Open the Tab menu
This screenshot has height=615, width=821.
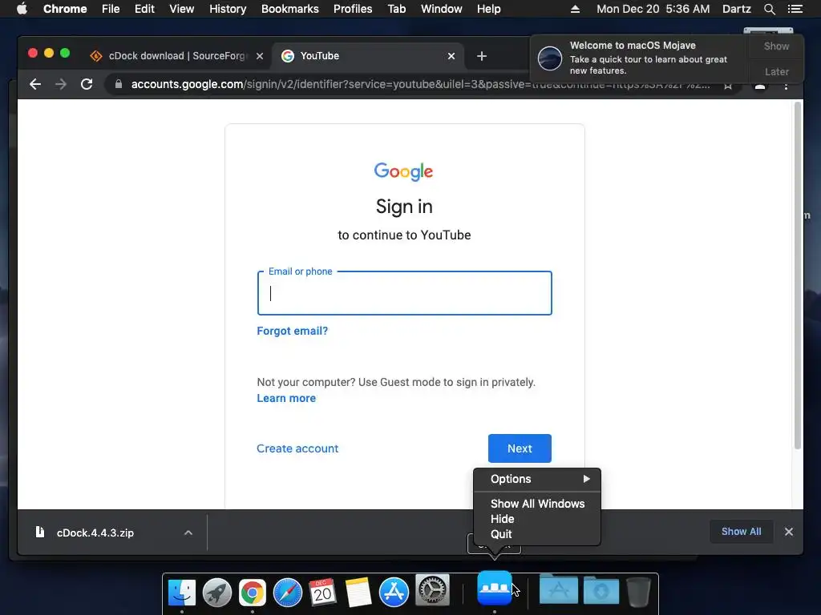click(x=397, y=9)
